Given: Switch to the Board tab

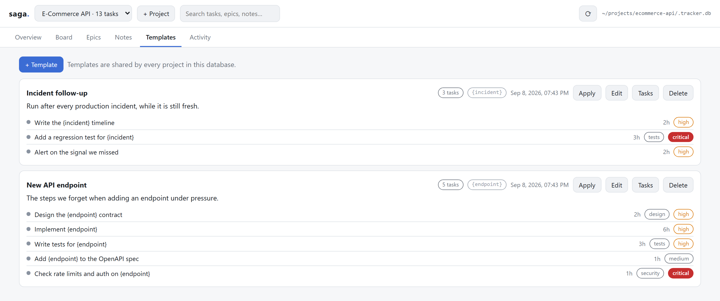Looking at the screenshot, I should (x=64, y=37).
